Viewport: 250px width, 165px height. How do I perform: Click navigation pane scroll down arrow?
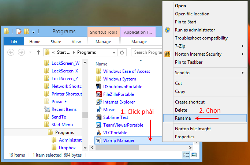[x=85, y=148]
